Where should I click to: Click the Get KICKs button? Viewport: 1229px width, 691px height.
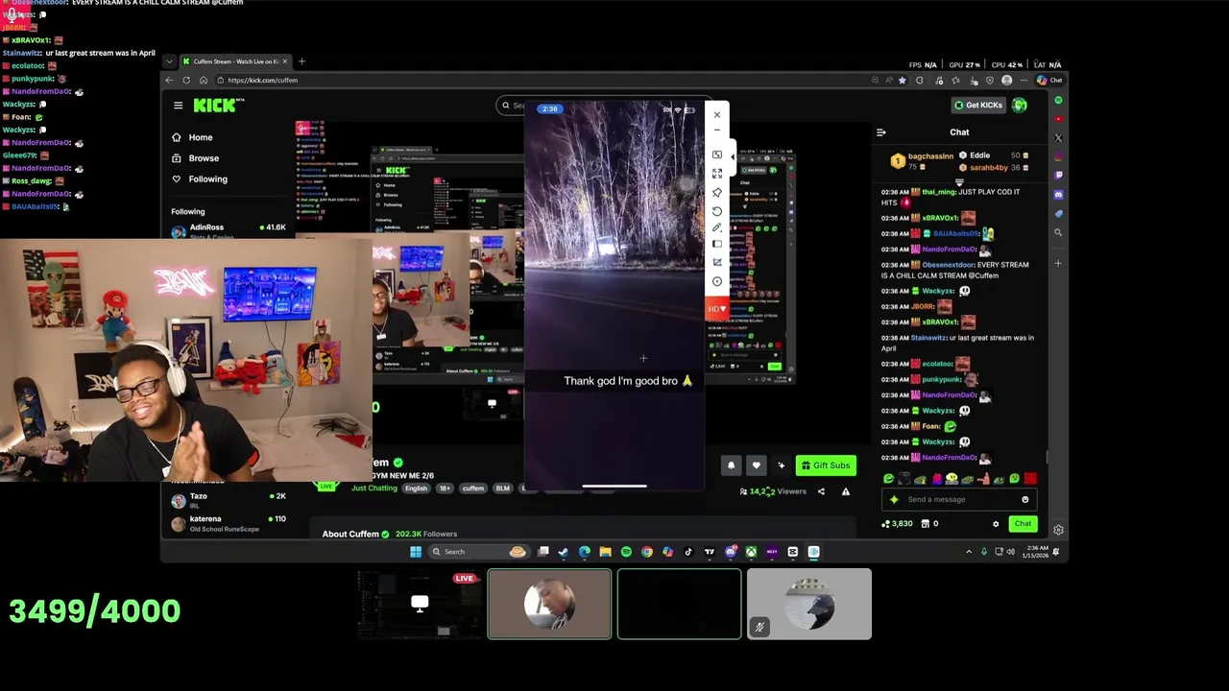pyautogui.click(x=977, y=105)
